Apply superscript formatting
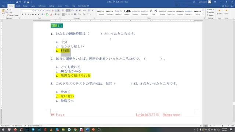 tap(39, 14)
